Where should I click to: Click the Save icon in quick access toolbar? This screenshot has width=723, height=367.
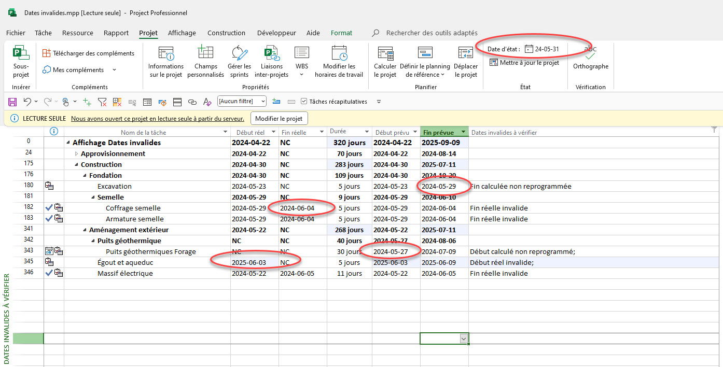(12, 102)
